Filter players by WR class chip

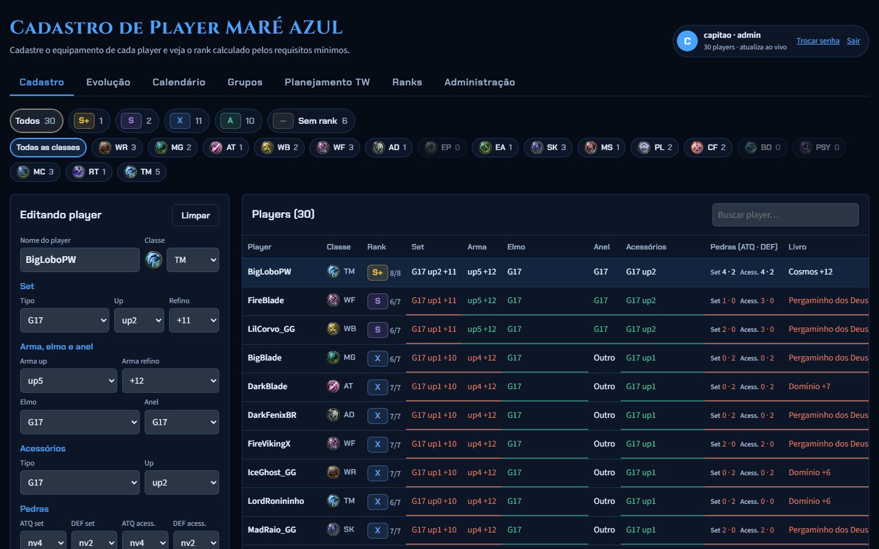point(118,148)
